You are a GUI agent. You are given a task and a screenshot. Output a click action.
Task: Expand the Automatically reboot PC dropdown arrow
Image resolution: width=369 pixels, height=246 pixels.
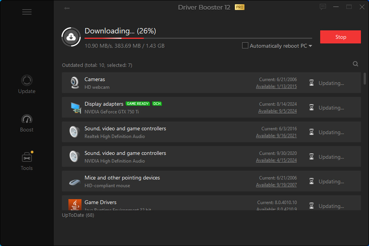click(311, 46)
